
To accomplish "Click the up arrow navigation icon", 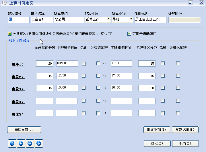I will pos(12,143).
